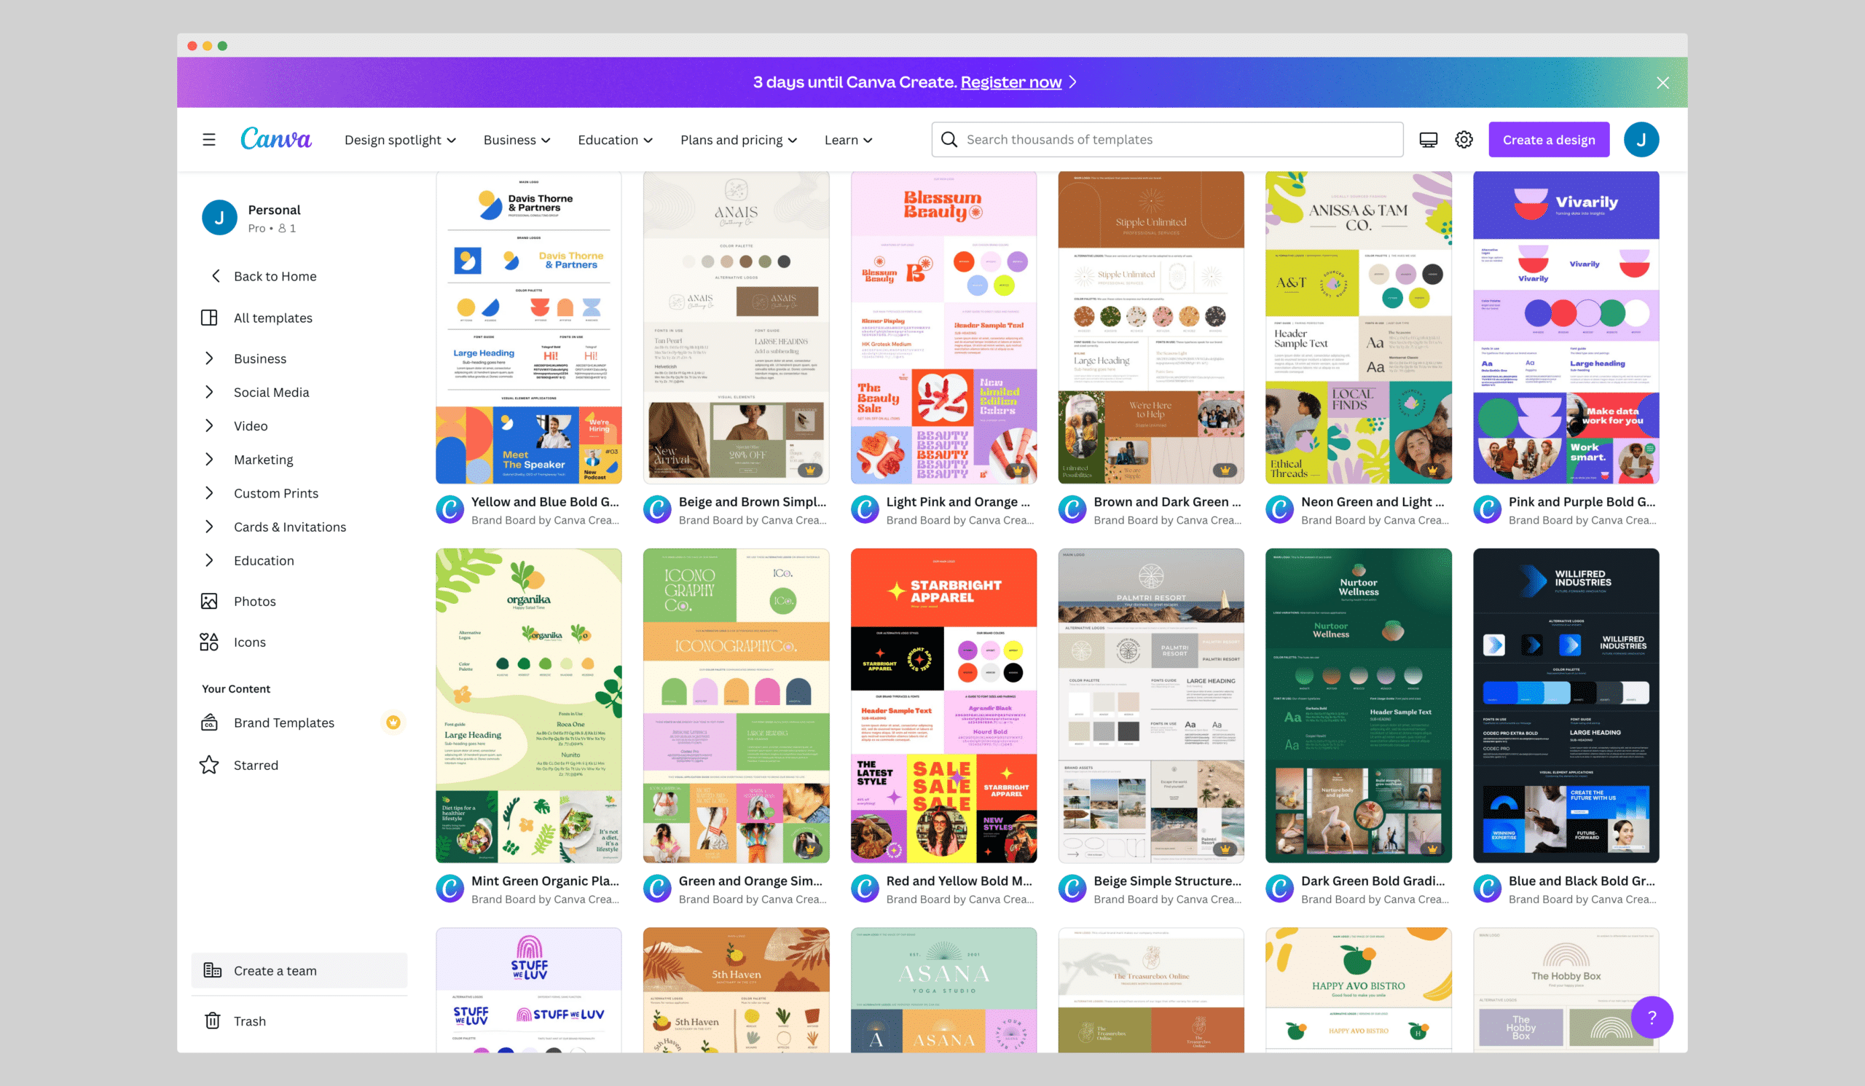The image size is (1865, 1086).
Task: Open the Education top menu
Action: (x=615, y=140)
